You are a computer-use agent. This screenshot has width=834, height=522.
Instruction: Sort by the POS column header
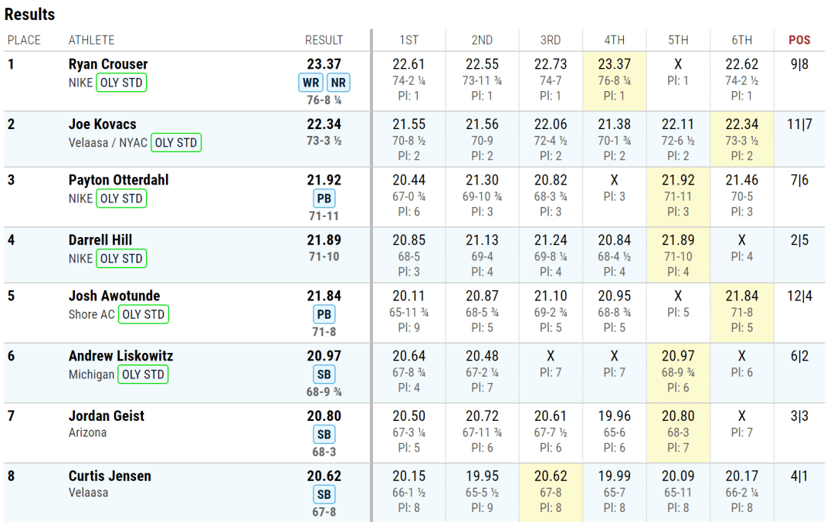point(799,40)
